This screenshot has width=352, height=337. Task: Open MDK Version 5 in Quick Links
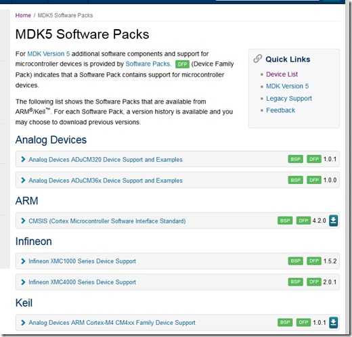287,86
